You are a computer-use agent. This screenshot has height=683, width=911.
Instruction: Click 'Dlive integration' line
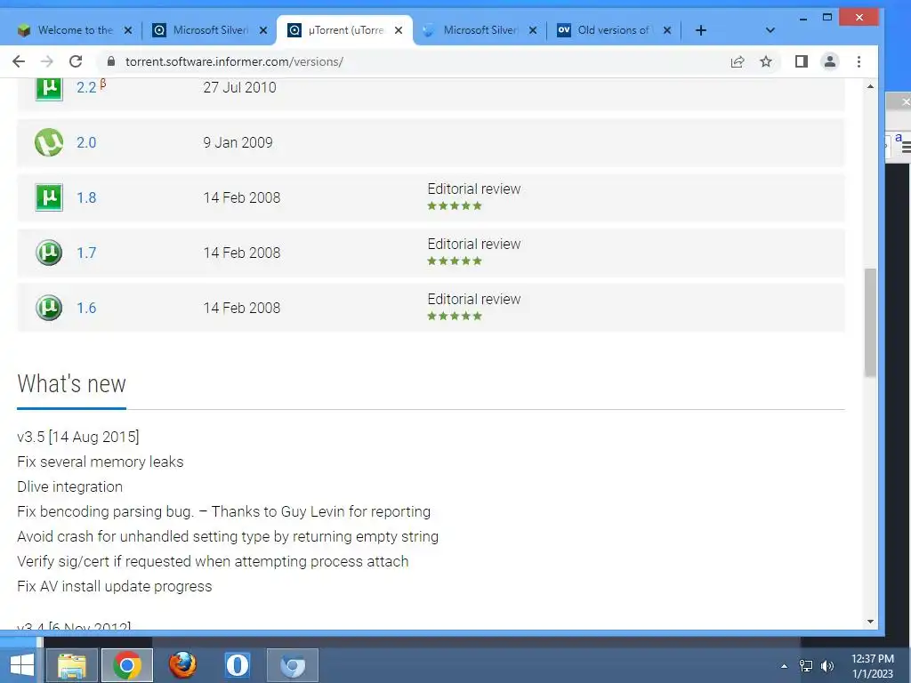(x=69, y=486)
